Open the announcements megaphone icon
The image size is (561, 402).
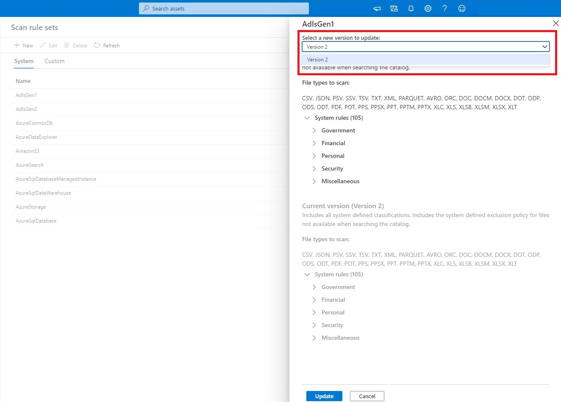pos(377,8)
